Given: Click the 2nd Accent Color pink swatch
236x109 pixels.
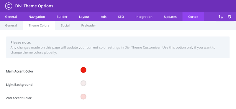Looking at the screenshot, I should click(x=83, y=97).
